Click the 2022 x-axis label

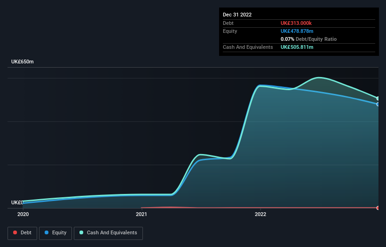[x=260, y=214]
